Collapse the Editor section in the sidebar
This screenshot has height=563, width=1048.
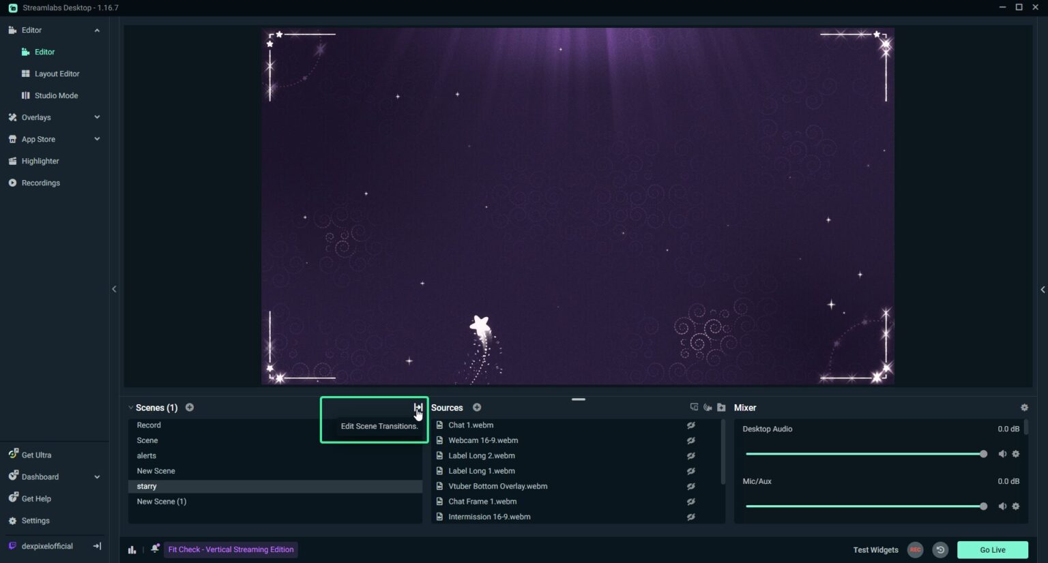97,30
